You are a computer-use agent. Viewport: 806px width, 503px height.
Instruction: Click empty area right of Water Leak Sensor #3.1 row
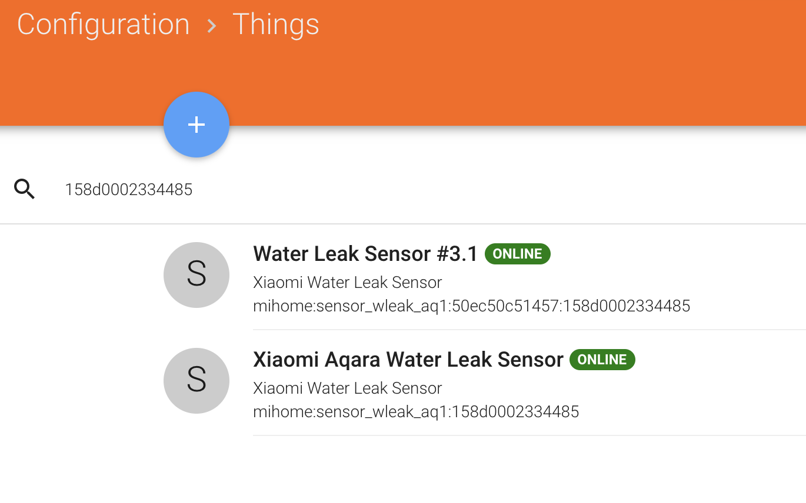click(747, 276)
